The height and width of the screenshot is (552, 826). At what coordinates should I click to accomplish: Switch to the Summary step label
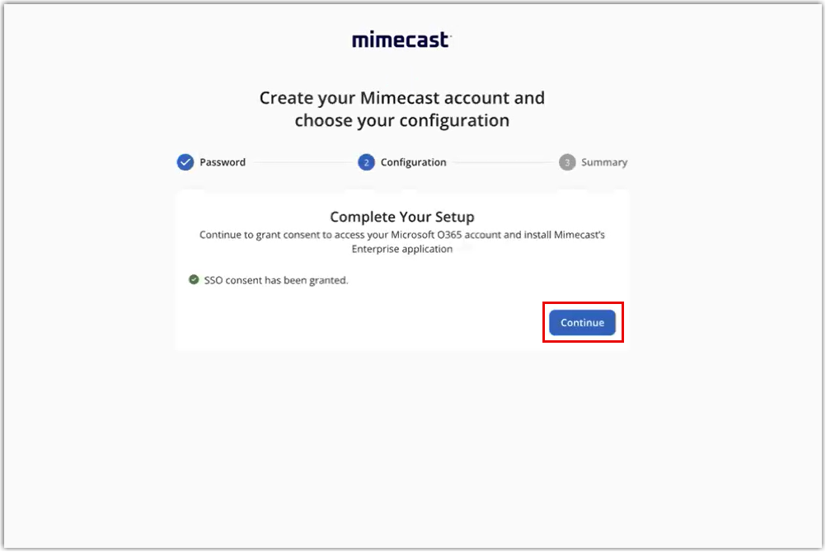(604, 162)
